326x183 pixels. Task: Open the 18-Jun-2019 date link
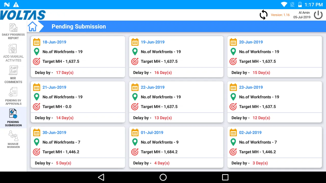click(x=54, y=42)
